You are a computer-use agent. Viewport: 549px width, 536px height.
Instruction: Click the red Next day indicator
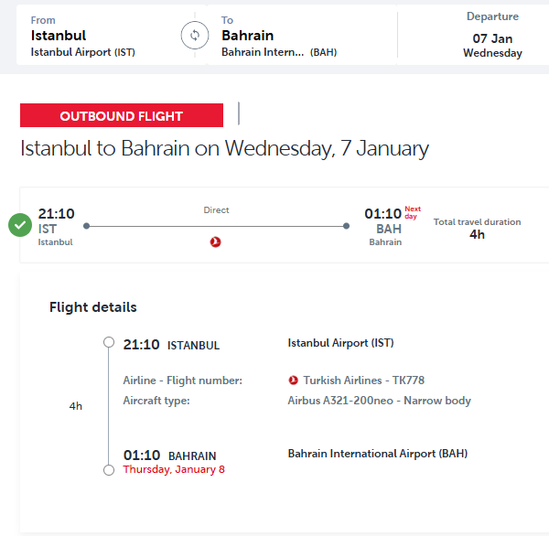tap(413, 211)
